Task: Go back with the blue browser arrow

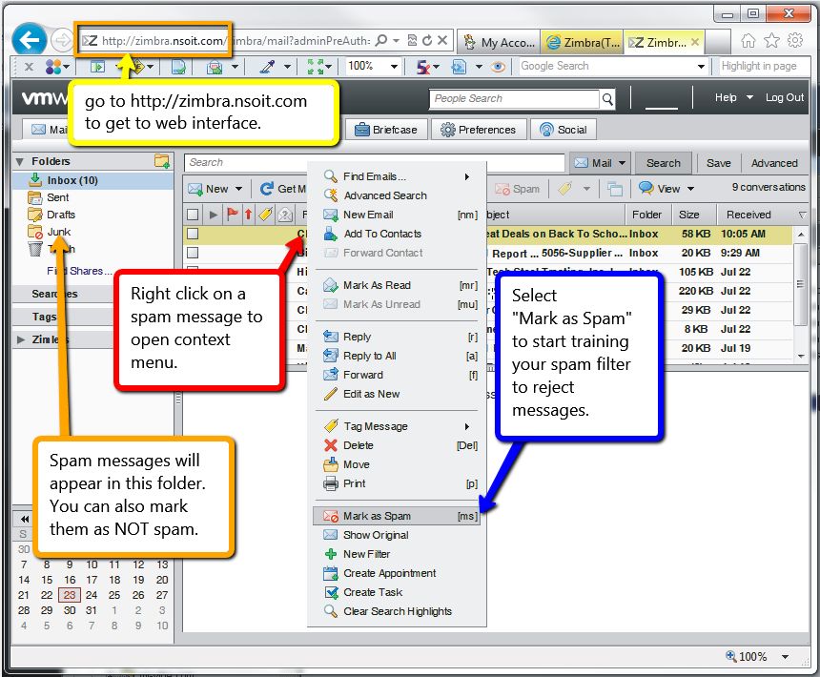Action: tap(29, 39)
